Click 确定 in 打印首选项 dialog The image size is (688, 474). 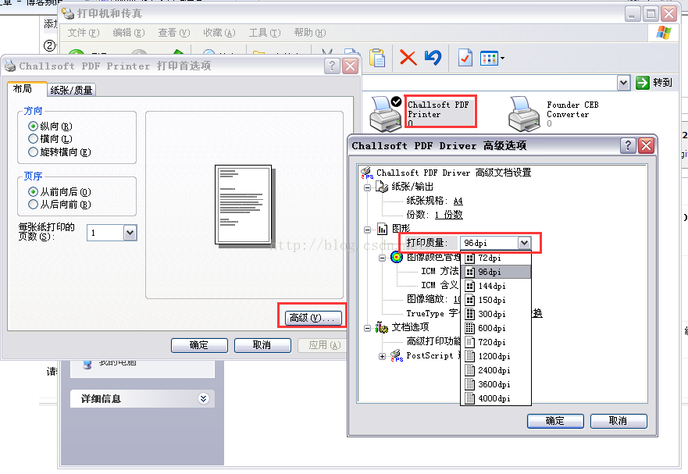(x=199, y=345)
